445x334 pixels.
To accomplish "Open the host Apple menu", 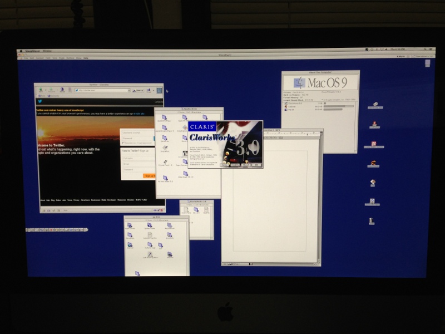I will tap(21, 51).
